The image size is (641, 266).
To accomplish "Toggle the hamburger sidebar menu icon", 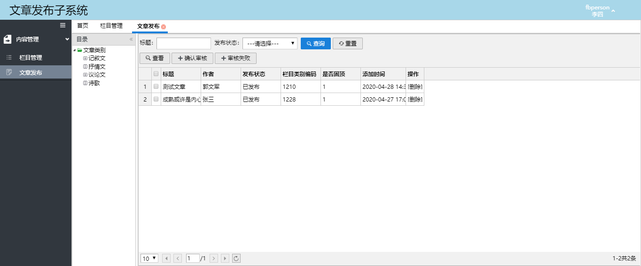I will (63, 25).
